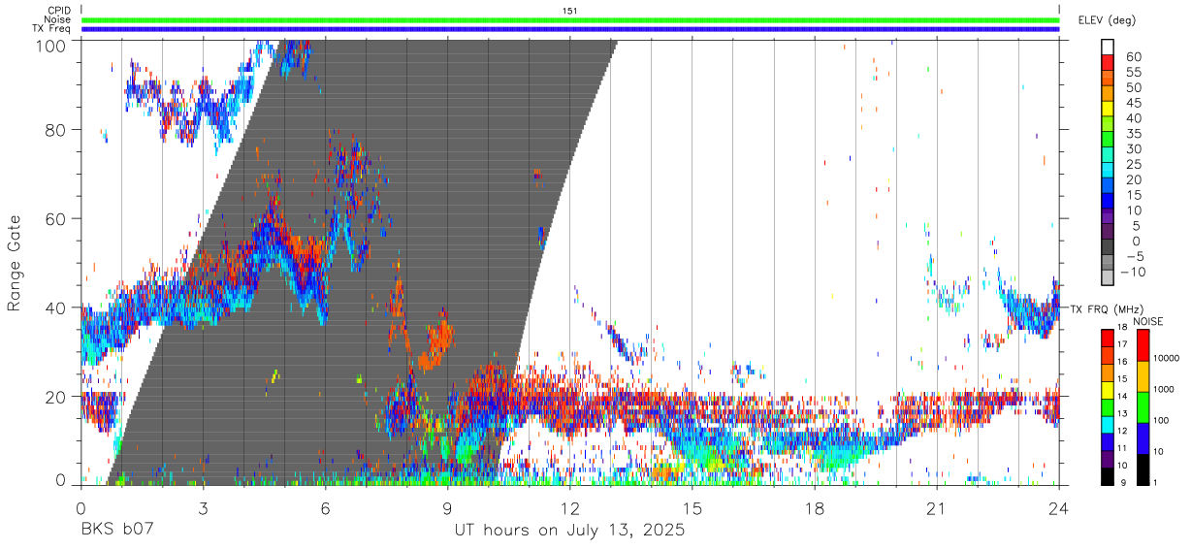Image resolution: width=1191 pixels, height=550 pixels.
Task: Click the Range Gate axis label
Action: [x=15, y=264]
